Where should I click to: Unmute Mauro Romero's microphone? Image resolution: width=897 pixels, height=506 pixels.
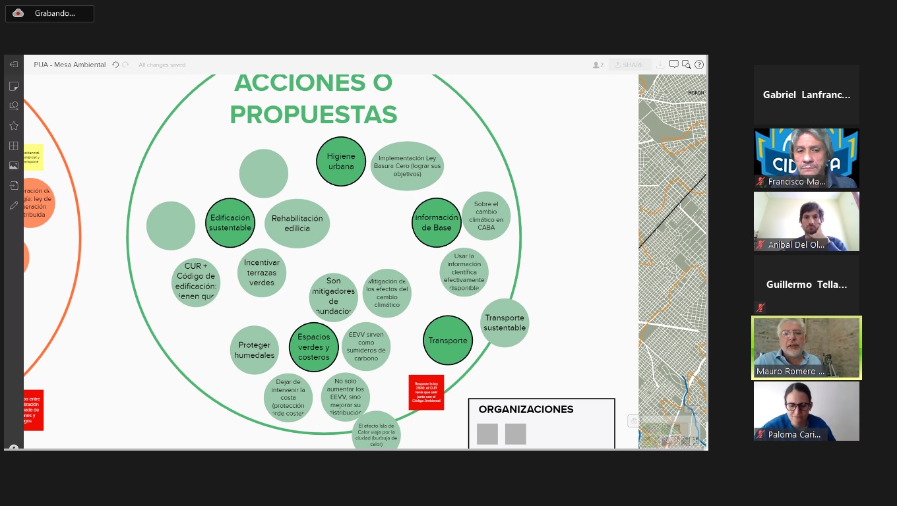point(760,371)
